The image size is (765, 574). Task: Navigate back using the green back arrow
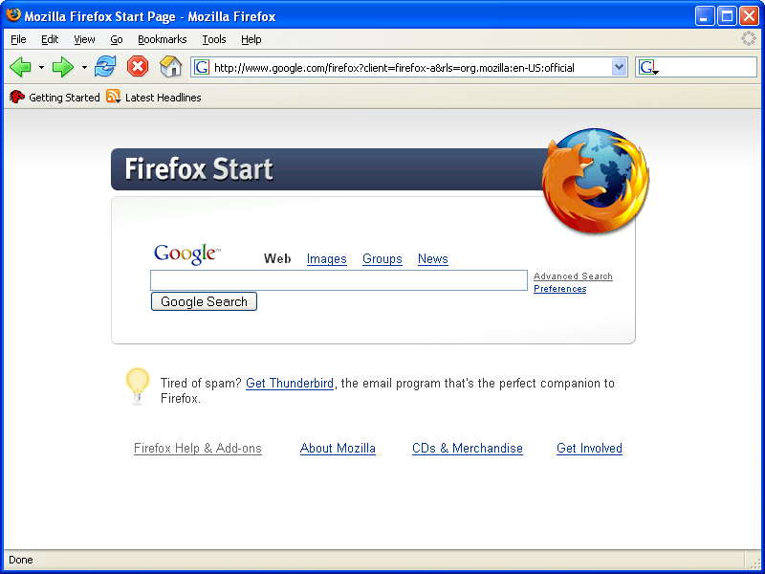tap(21, 67)
